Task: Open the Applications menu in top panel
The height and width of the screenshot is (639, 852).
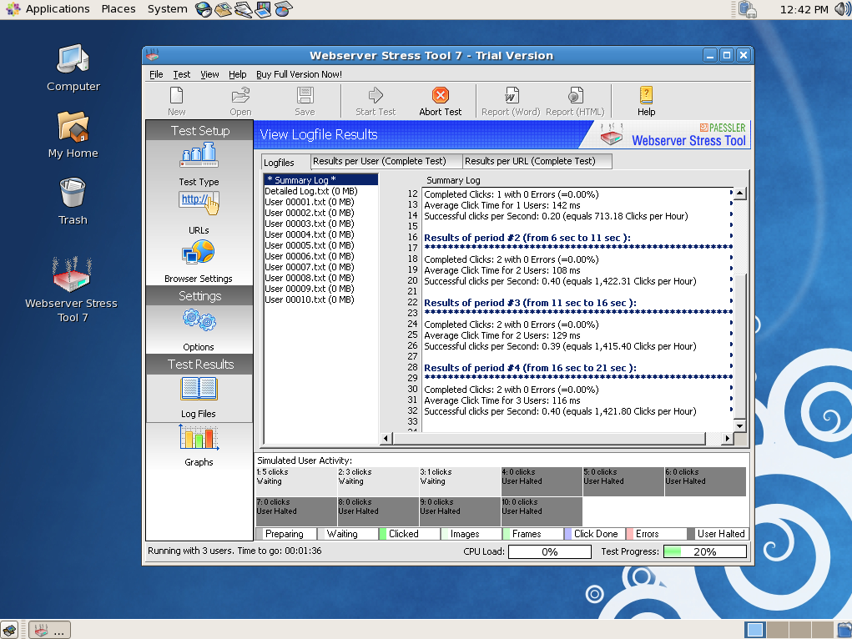Action: [57, 9]
